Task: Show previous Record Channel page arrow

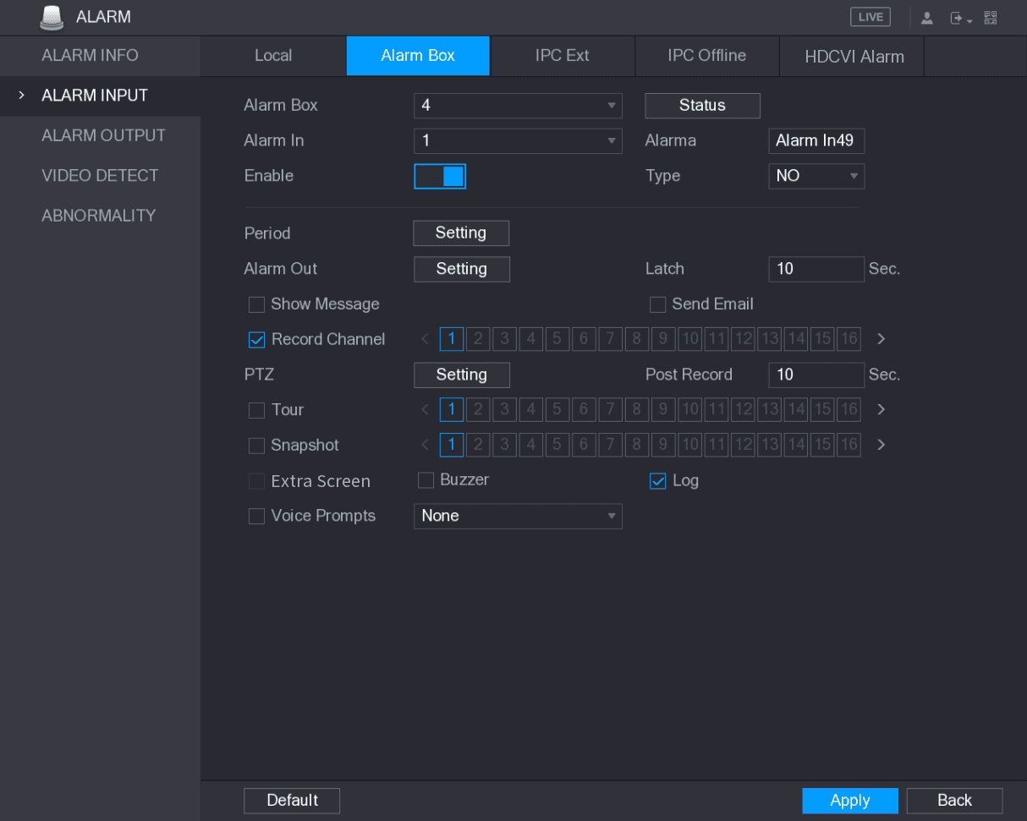Action: coord(426,340)
